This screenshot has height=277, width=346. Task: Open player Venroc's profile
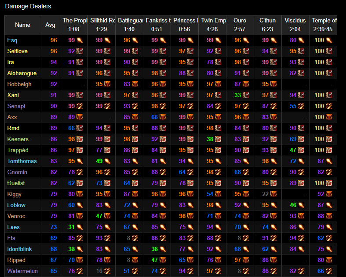(16, 216)
